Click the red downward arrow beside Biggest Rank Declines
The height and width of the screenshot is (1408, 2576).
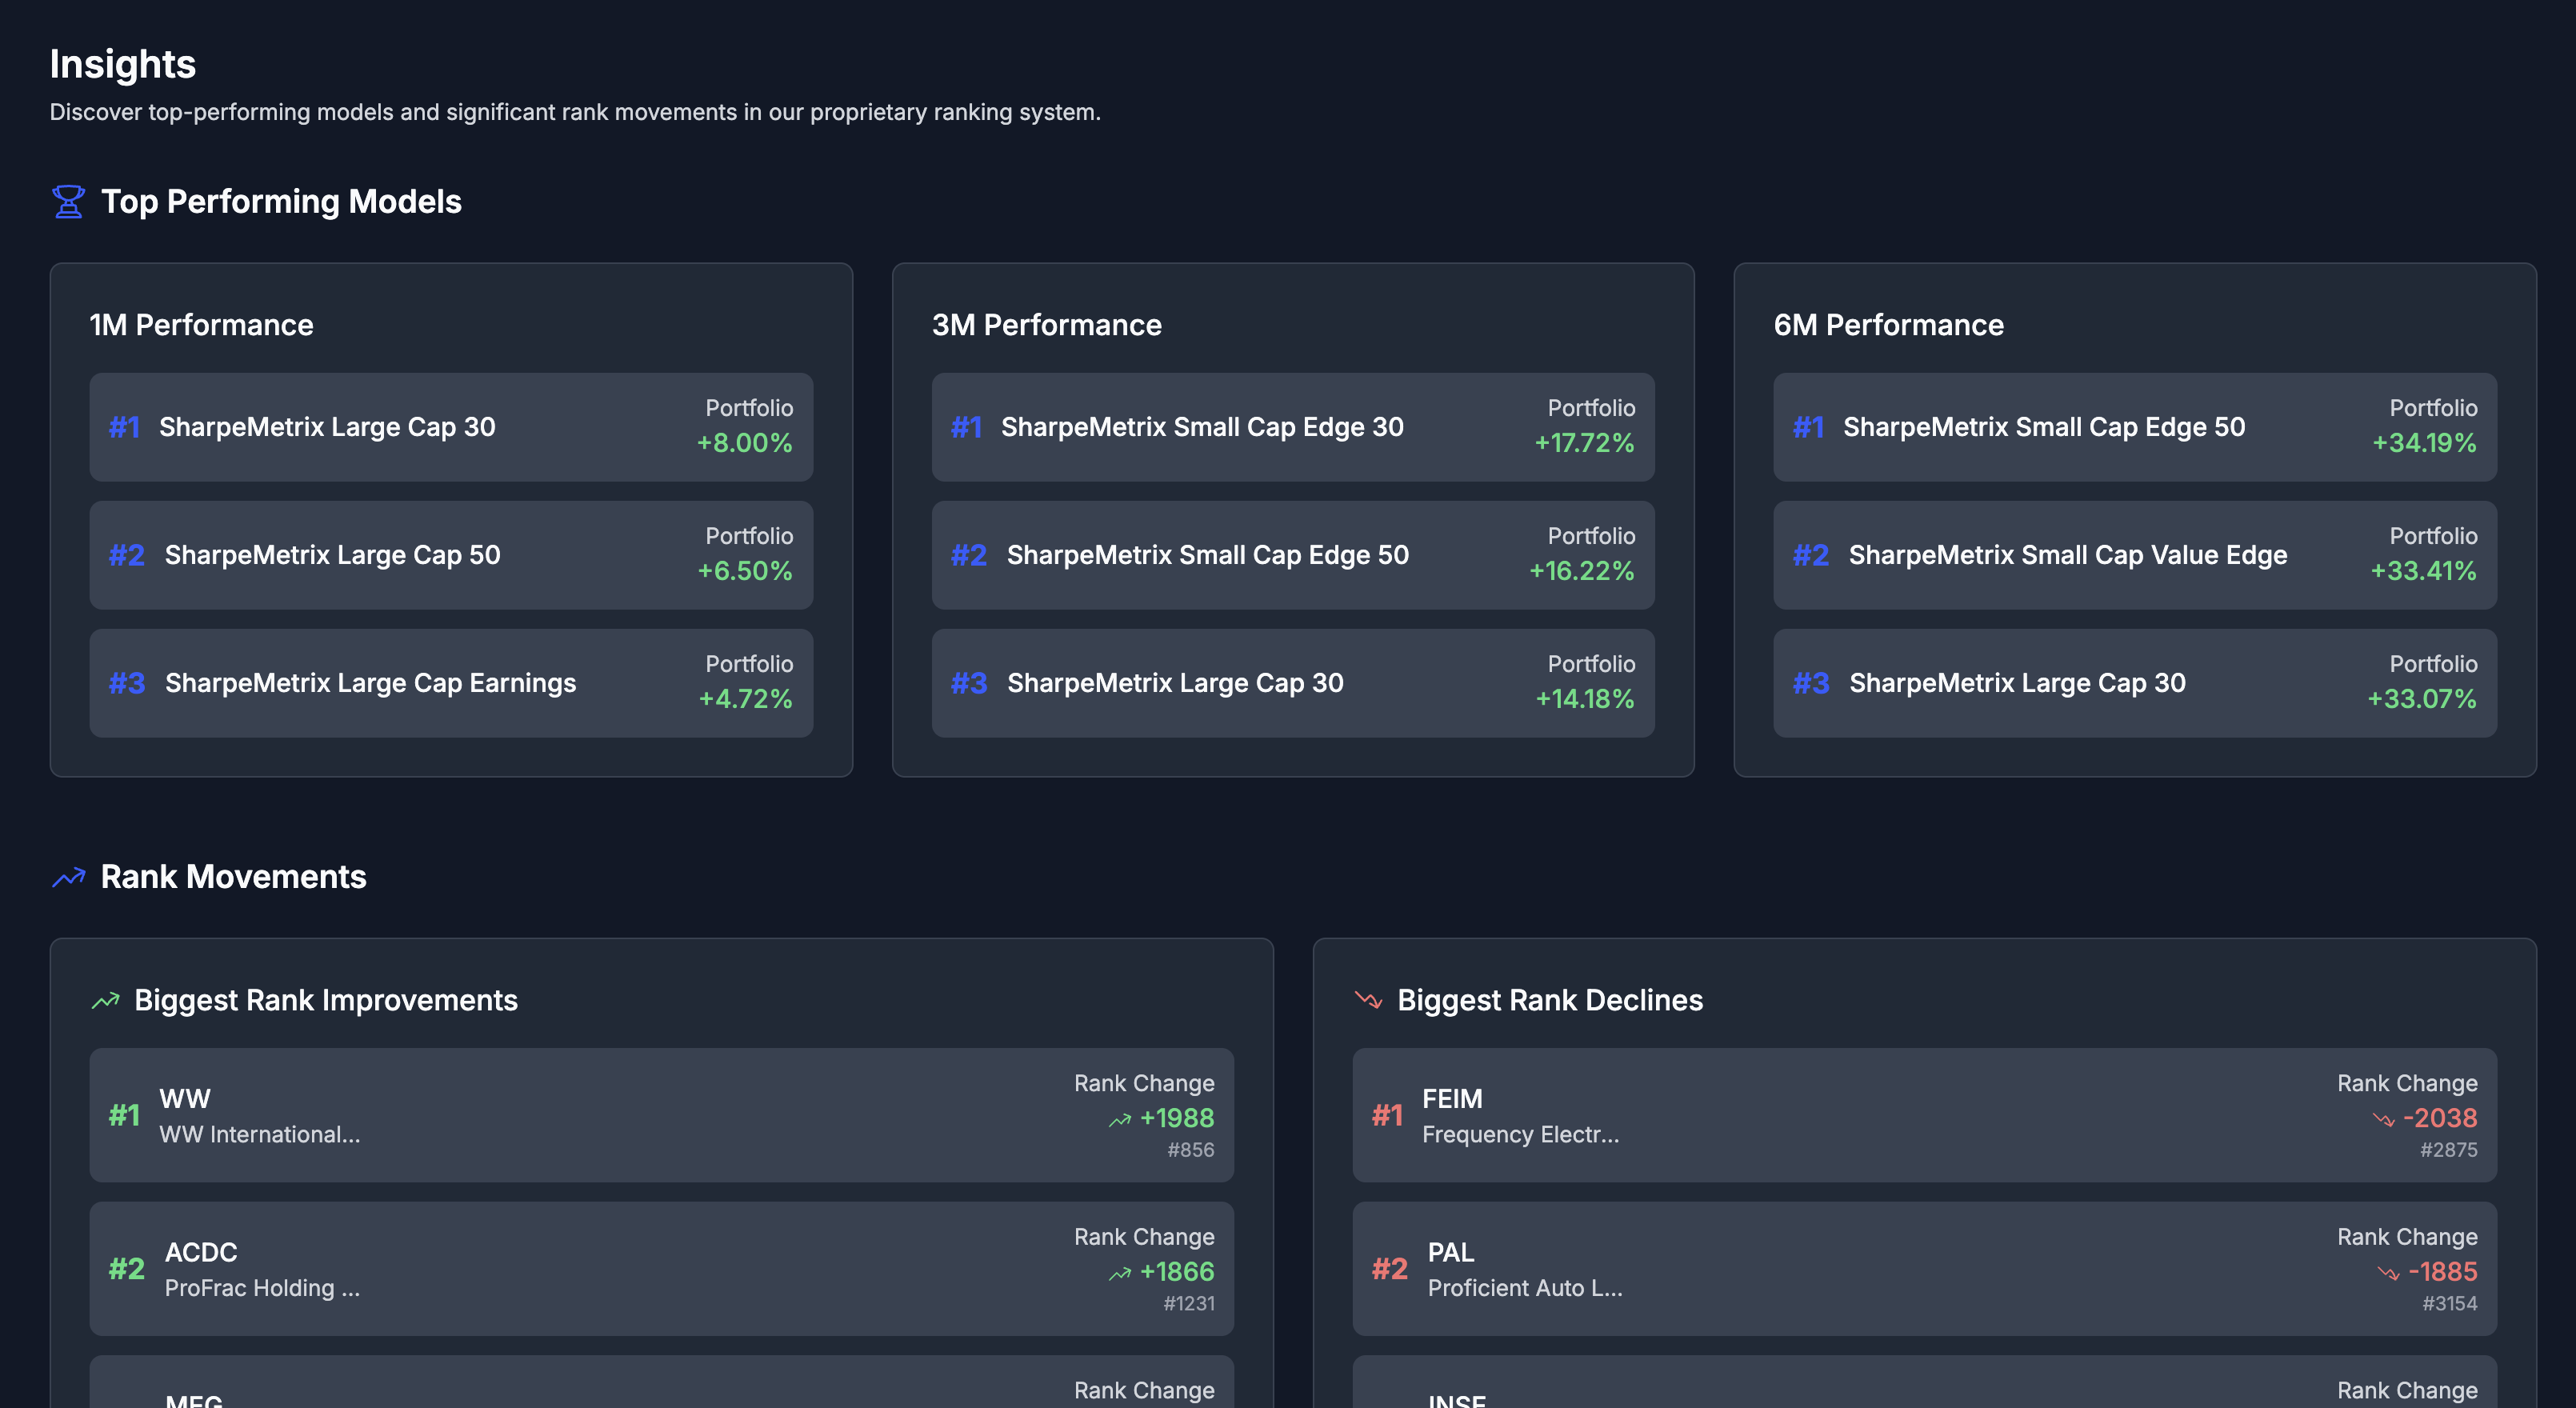pyautogui.click(x=1366, y=999)
